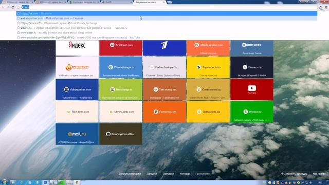Open the Affiliate program orange tile
The width and height of the screenshot is (329, 185).
[208, 48]
